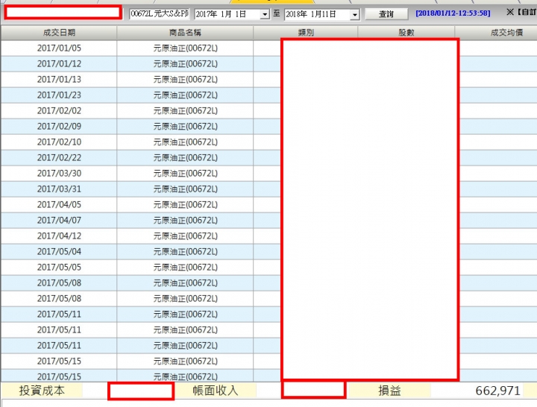Select the 2017/05/04 trade row
Image resolution: width=537 pixels, height=407 pixels.
tap(268, 252)
